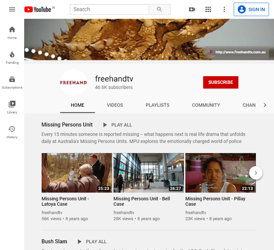274x250 pixels.
Task: Click the 'Missing Persons Unit - Bell Case' title
Action: pos(142,201)
